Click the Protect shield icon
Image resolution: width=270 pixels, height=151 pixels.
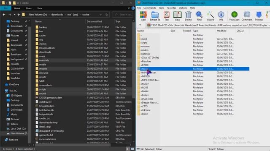coord(259,16)
